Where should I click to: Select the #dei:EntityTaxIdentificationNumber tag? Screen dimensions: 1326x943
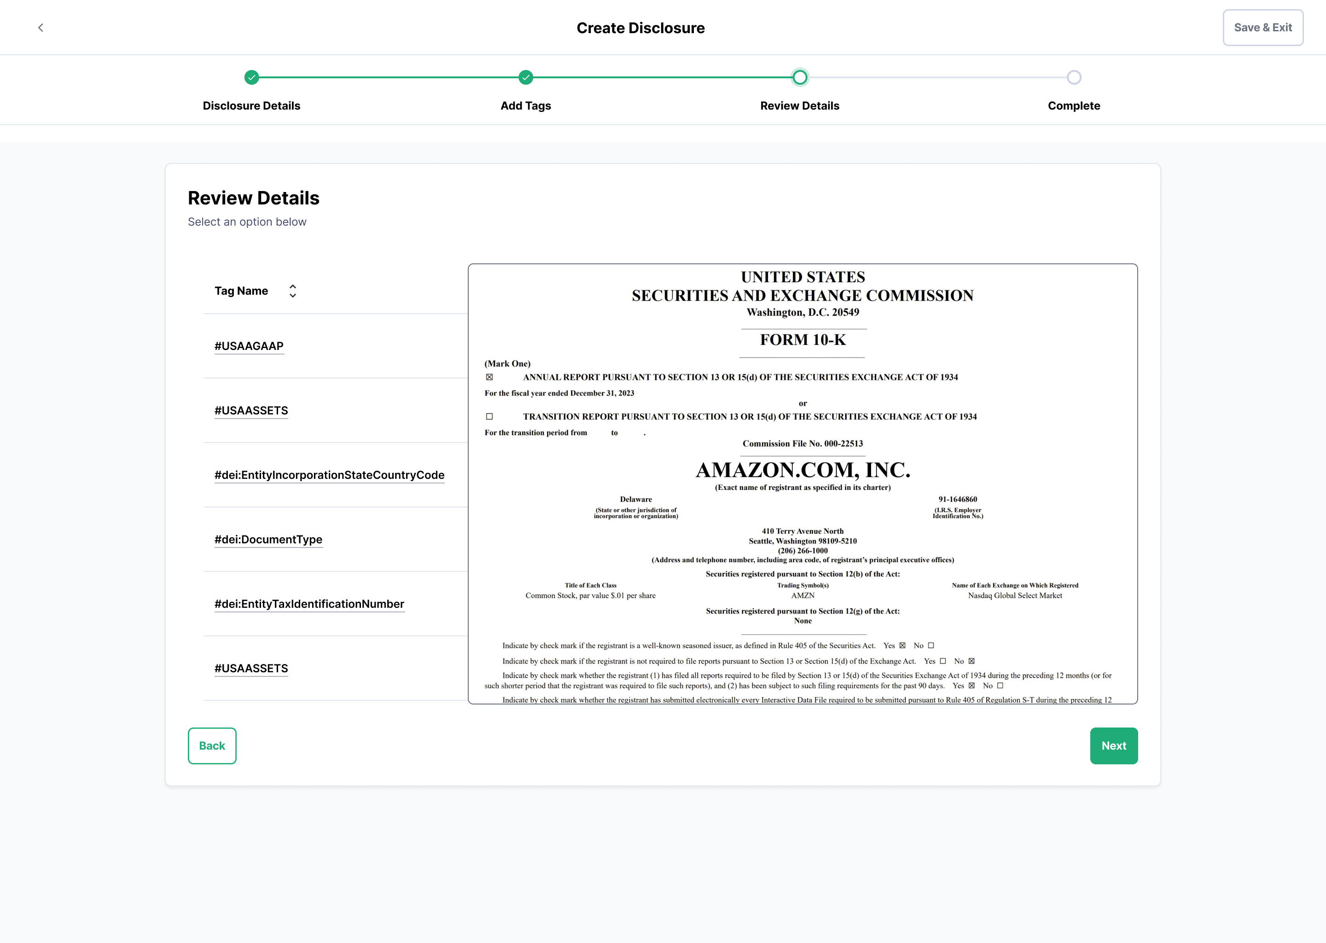[x=309, y=604]
